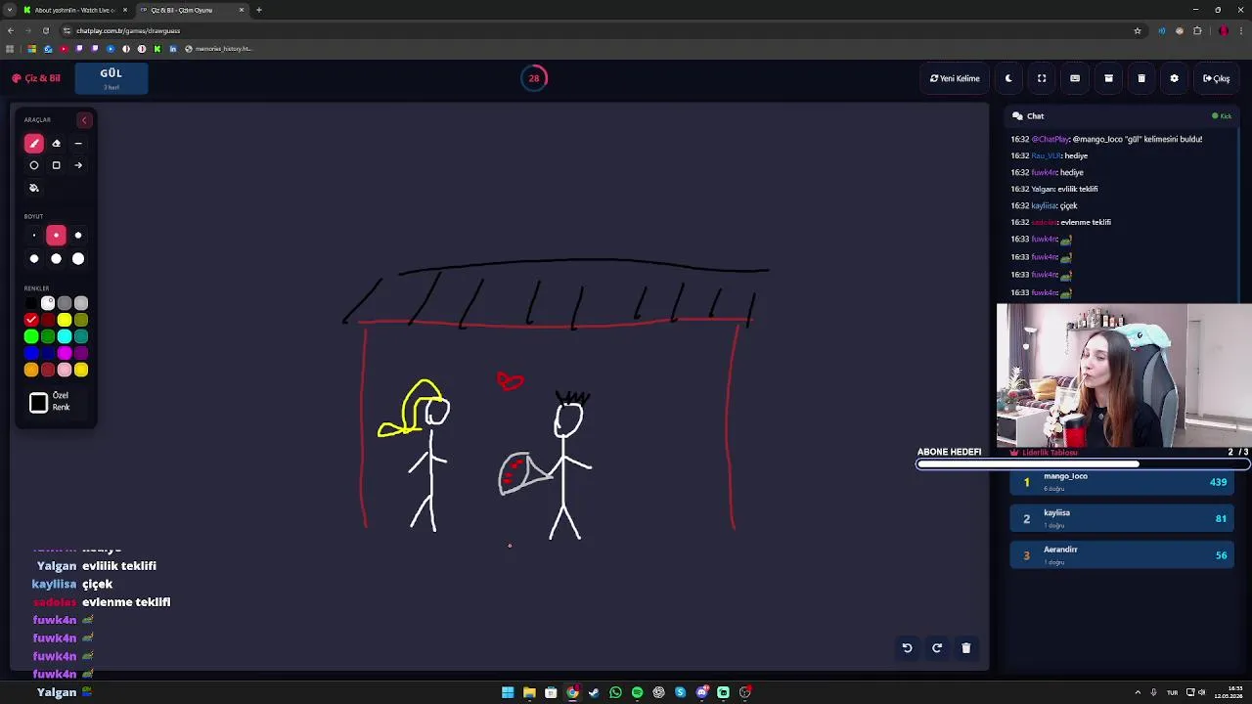Collapse the Araçlar tools panel
Viewport: 1252px width, 704px height.
84,120
